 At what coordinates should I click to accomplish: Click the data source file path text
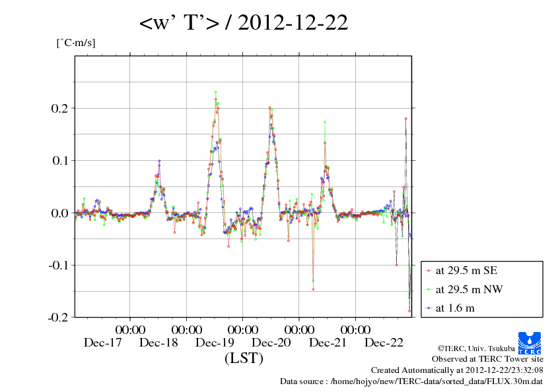(x=411, y=381)
